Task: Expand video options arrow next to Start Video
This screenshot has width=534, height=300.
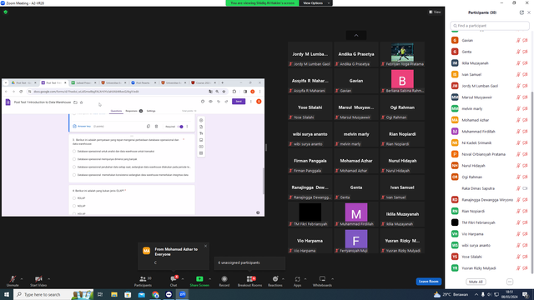Action: (x=49, y=279)
